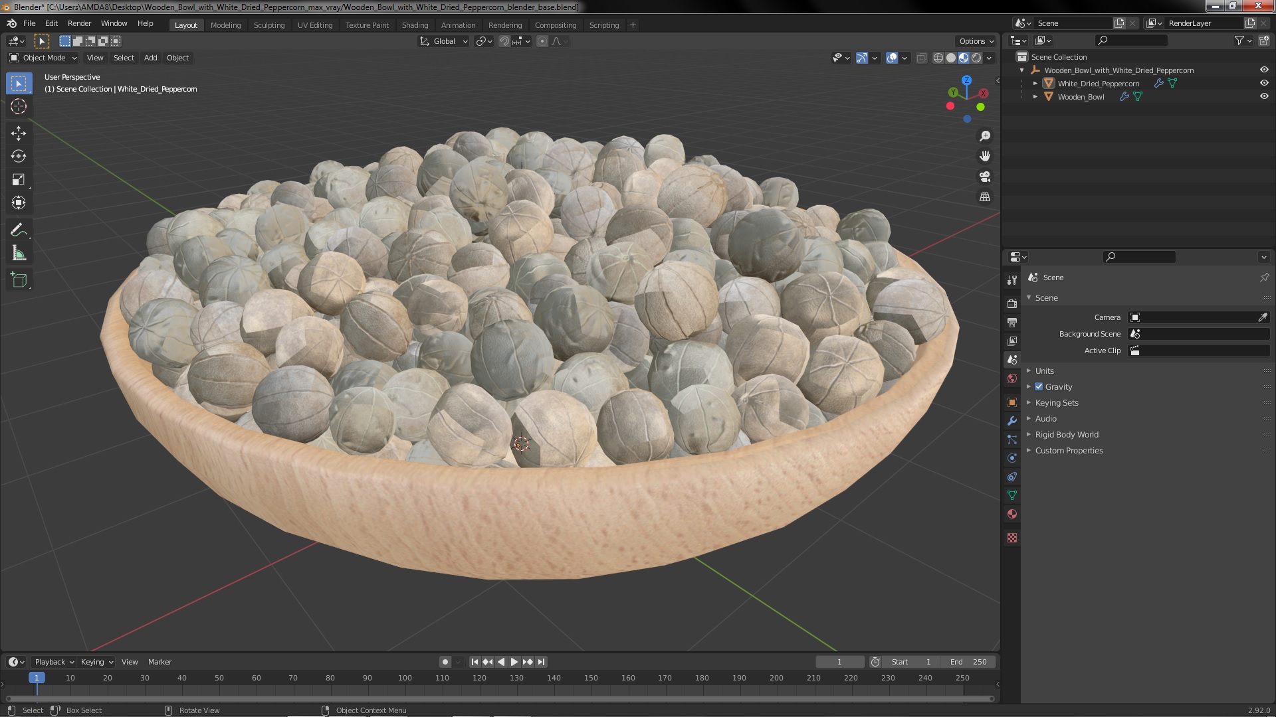Switch to the Shading workspace tab
1276x717 pixels.
coord(415,25)
